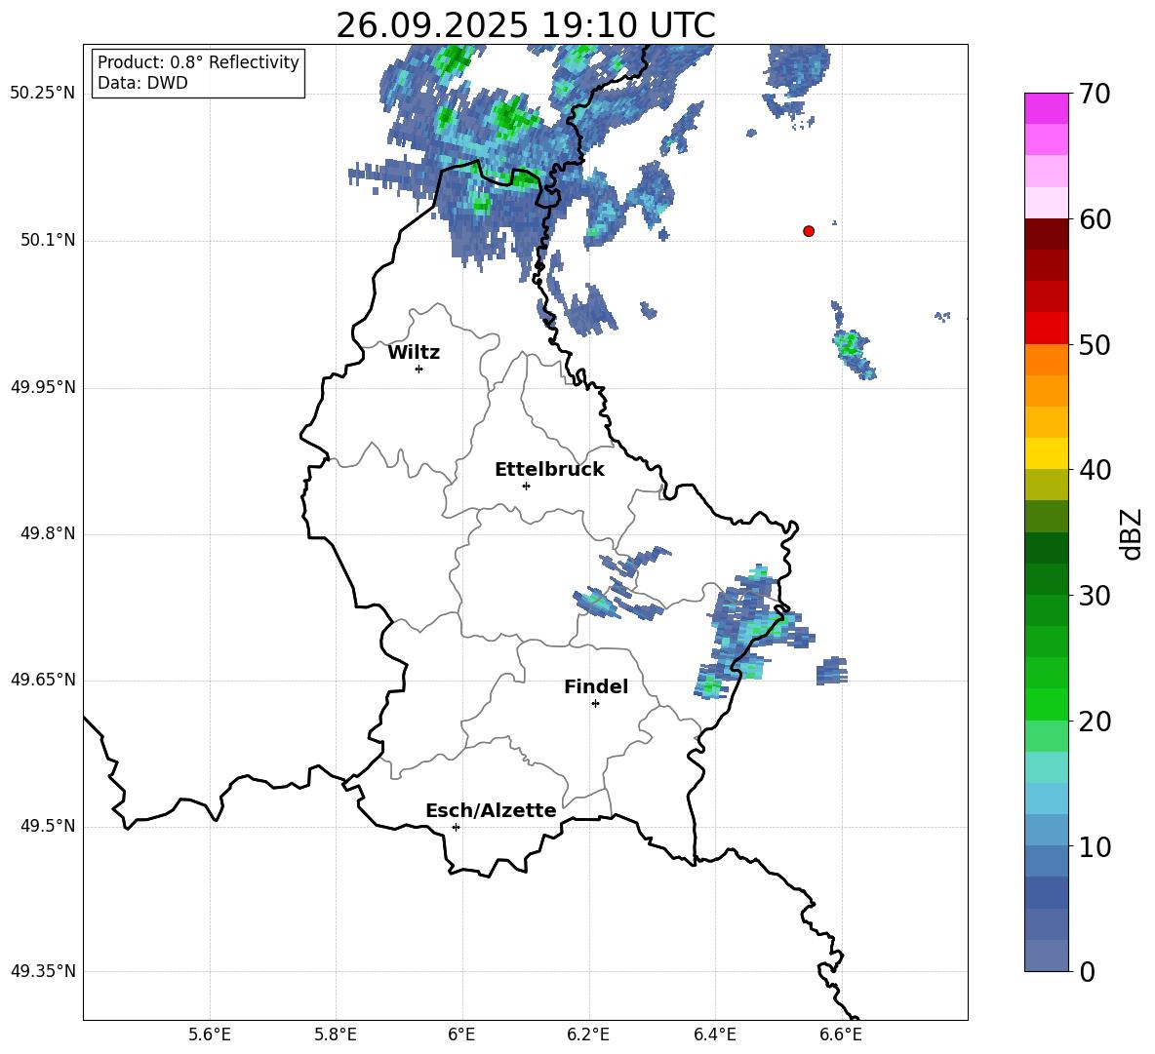Click the latitude label 50.1°N
This screenshot has height=1054, width=1155.
[49, 241]
